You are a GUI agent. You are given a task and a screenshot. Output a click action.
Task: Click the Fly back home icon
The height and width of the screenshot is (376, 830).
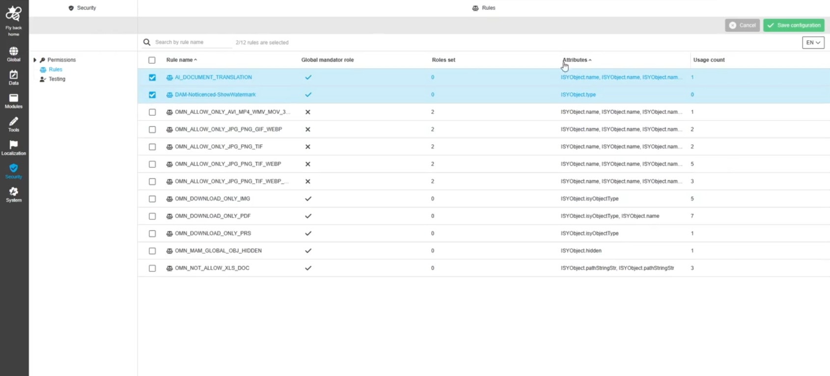coord(14,15)
